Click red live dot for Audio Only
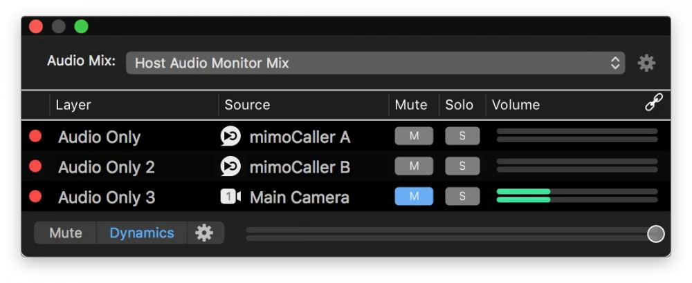The image size is (692, 283). tap(35, 136)
